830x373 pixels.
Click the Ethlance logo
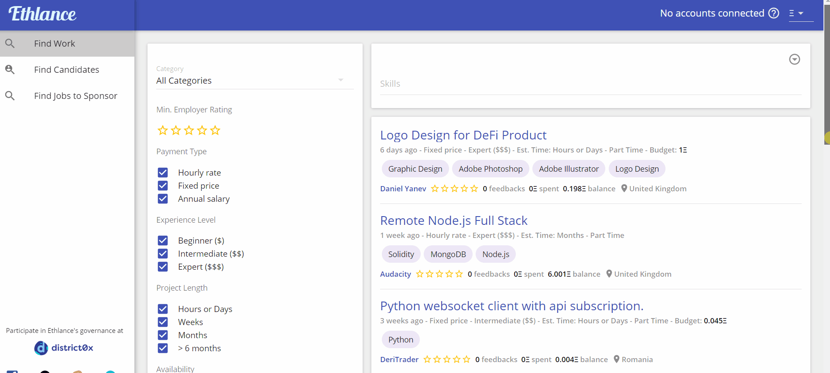(42, 14)
